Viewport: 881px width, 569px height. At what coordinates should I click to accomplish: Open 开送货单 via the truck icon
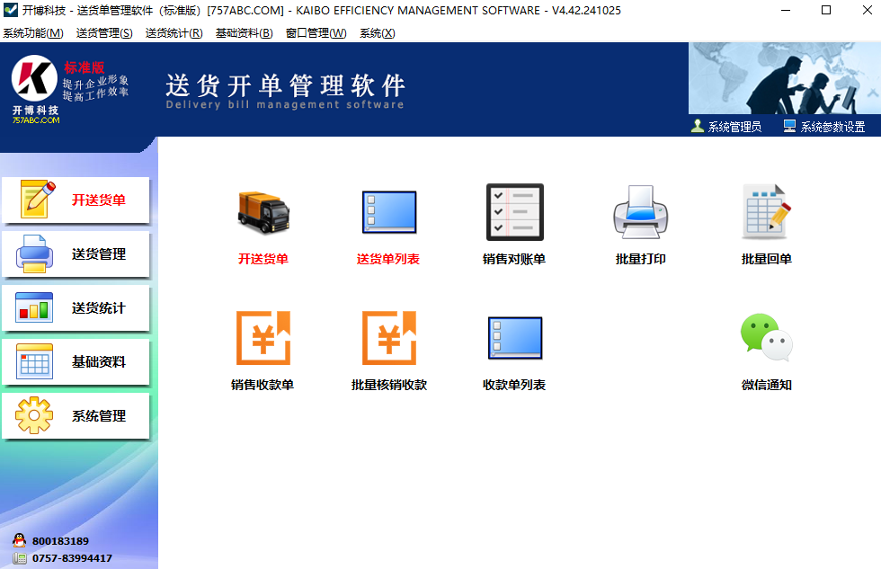[x=263, y=212]
